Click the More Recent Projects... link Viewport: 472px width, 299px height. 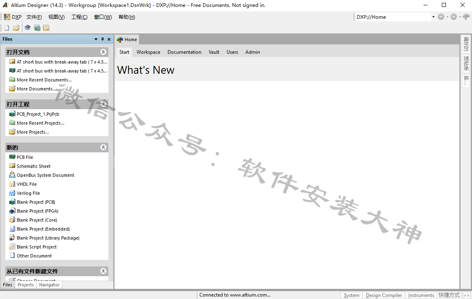tap(41, 123)
